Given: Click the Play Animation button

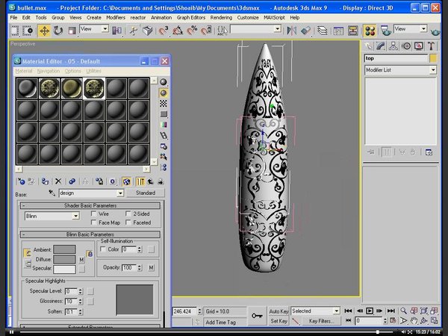Looking at the screenshot, I should (x=369, y=311).
